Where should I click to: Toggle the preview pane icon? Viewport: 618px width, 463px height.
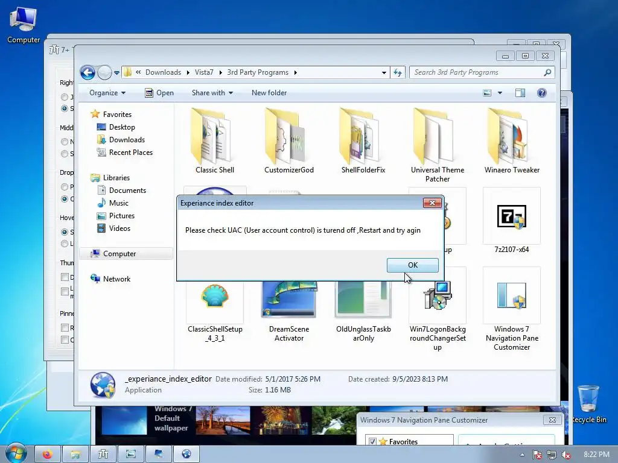[520, 93]
